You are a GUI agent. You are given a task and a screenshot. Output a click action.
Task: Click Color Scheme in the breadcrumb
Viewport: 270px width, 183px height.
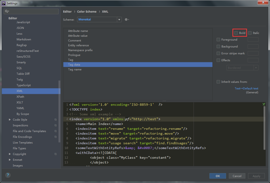tap(87, 12)
